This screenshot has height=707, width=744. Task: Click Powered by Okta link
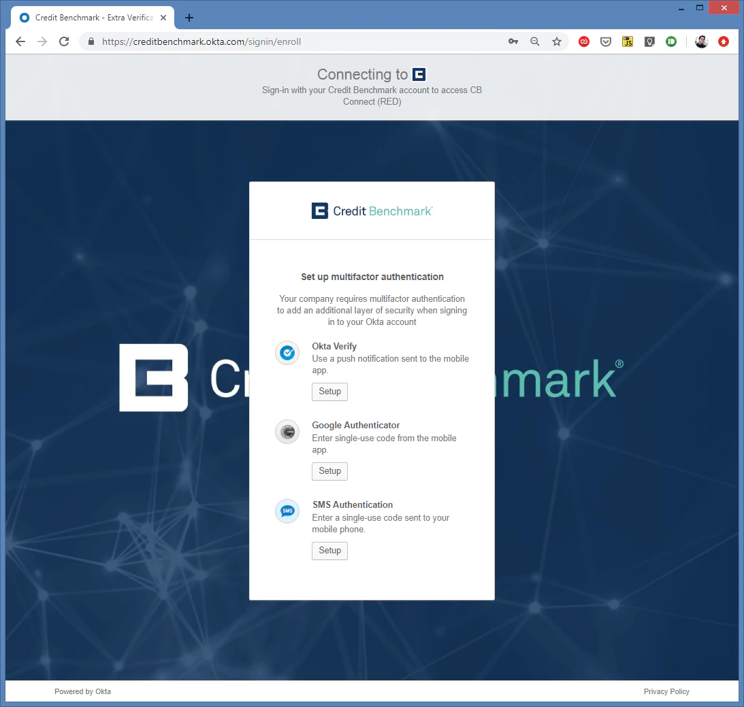click(82, 691)
